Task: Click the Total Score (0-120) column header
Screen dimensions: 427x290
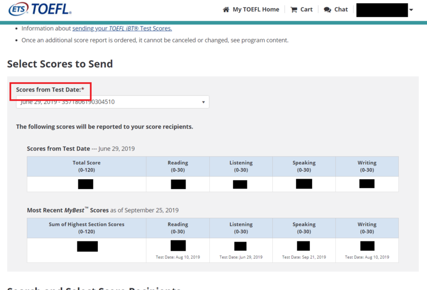Action: [x=87, y=167]
